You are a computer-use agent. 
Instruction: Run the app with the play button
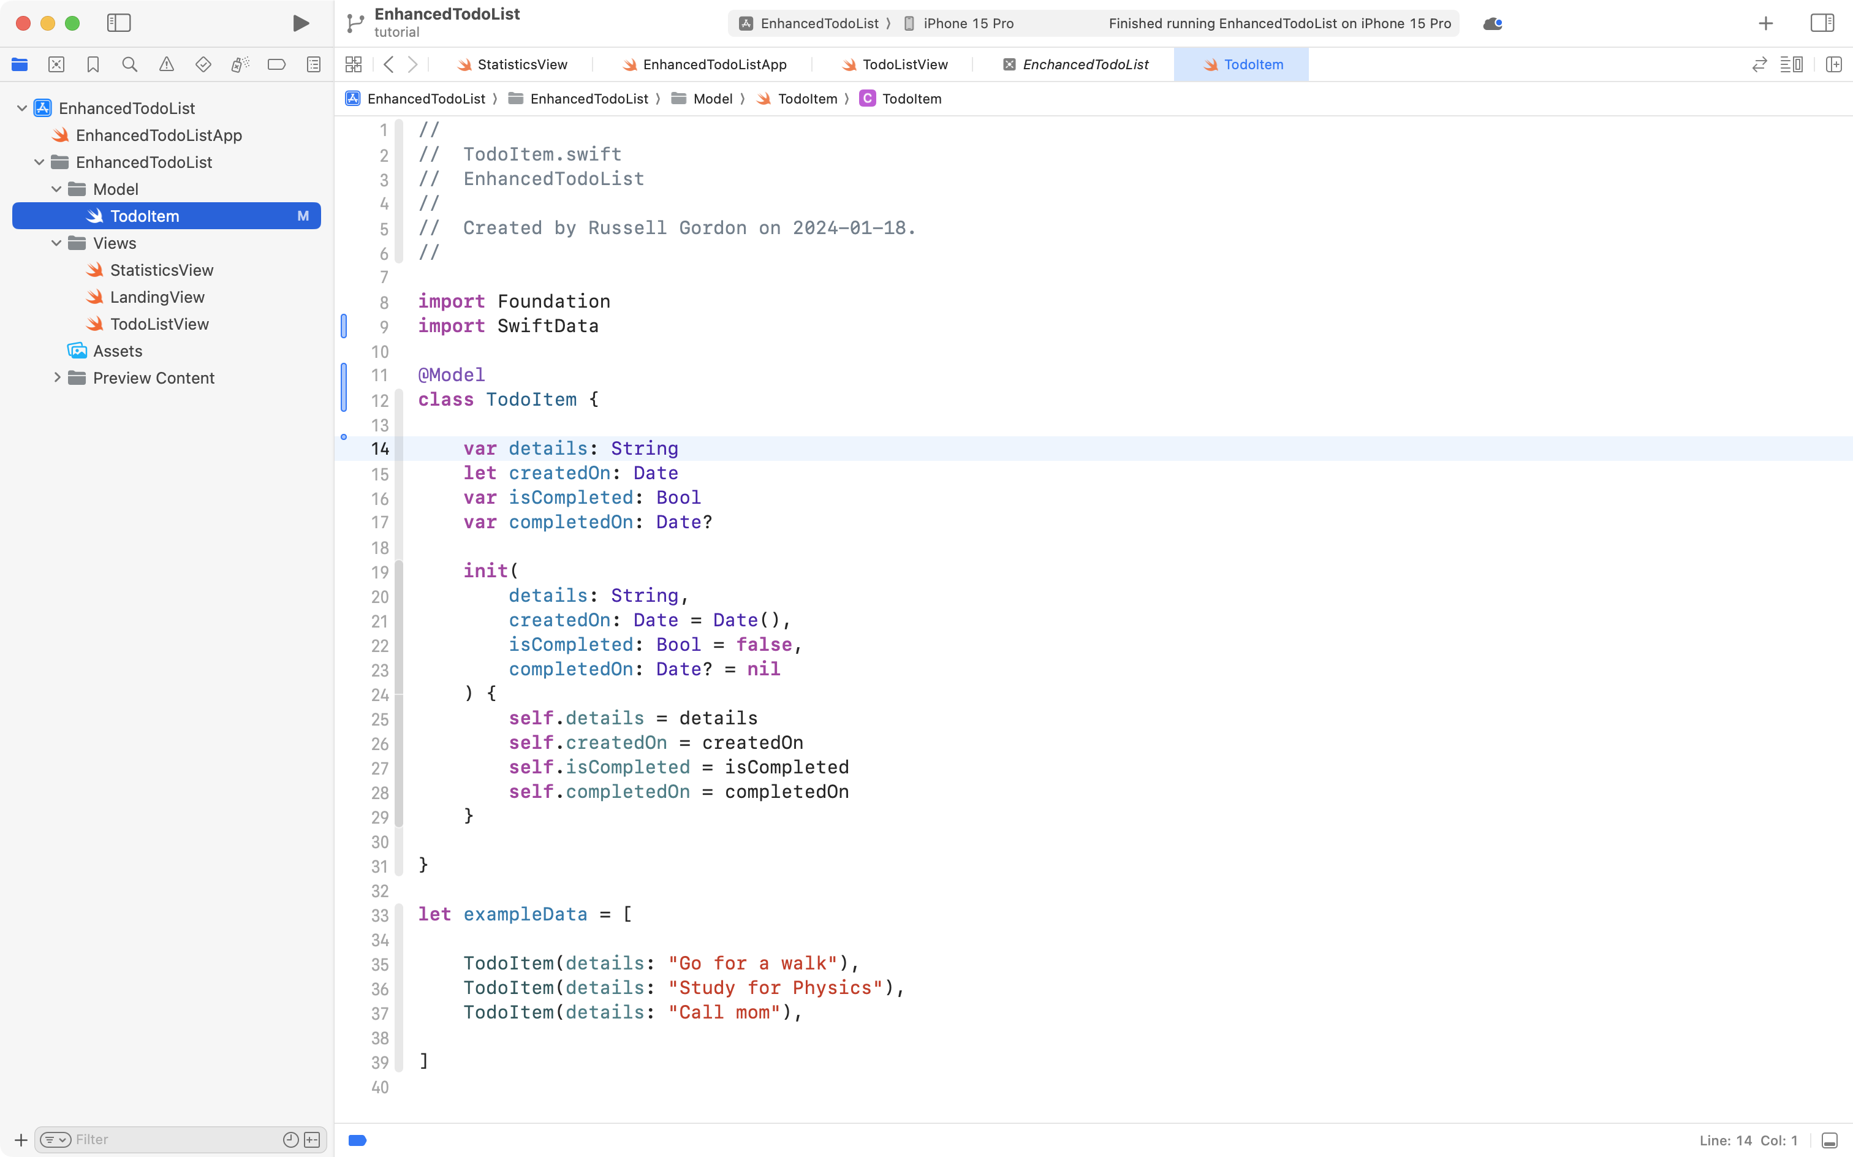click(300, 23)
